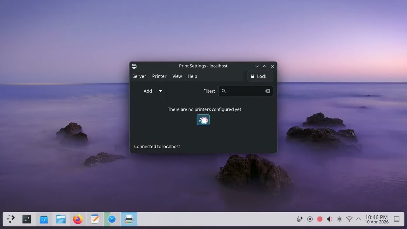
Task: Minimize the Print Settings window
Action: 257,66
